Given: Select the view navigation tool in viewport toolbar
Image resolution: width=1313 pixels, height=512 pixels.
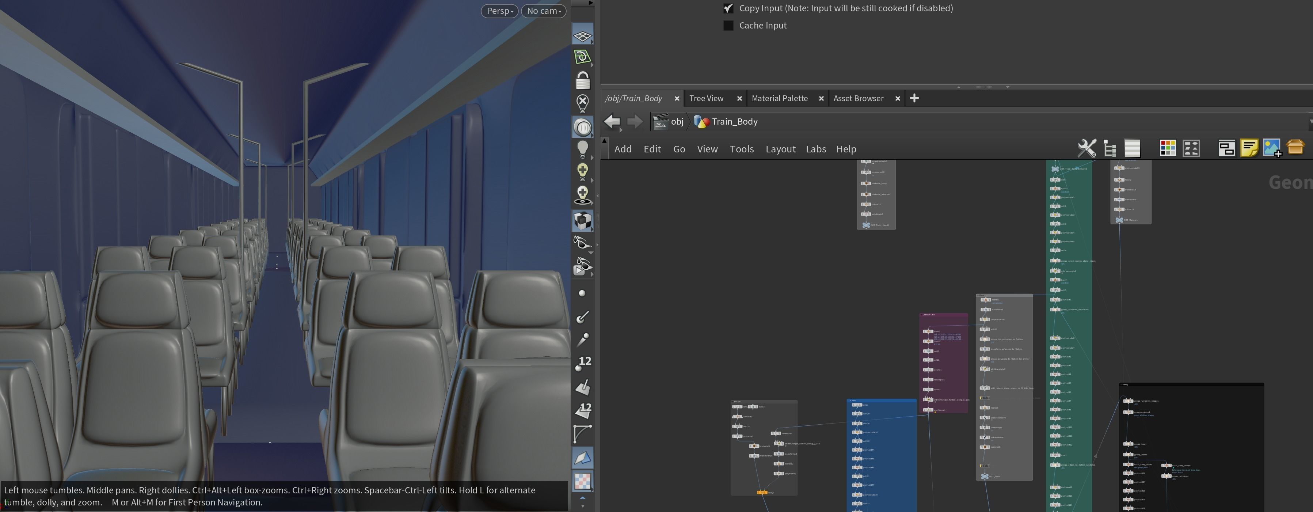Looking at the screenshot, I should [583, 127].
